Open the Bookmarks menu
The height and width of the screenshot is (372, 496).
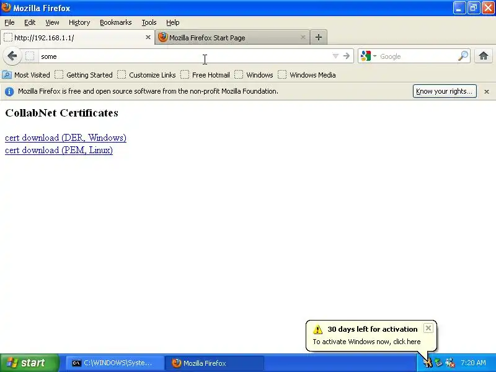pos(116,22)
